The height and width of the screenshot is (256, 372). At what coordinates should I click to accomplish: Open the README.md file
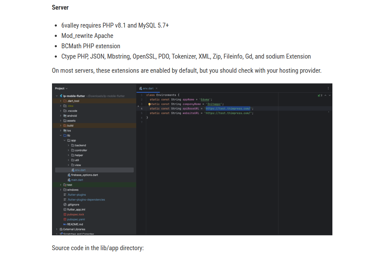(73, 224)
